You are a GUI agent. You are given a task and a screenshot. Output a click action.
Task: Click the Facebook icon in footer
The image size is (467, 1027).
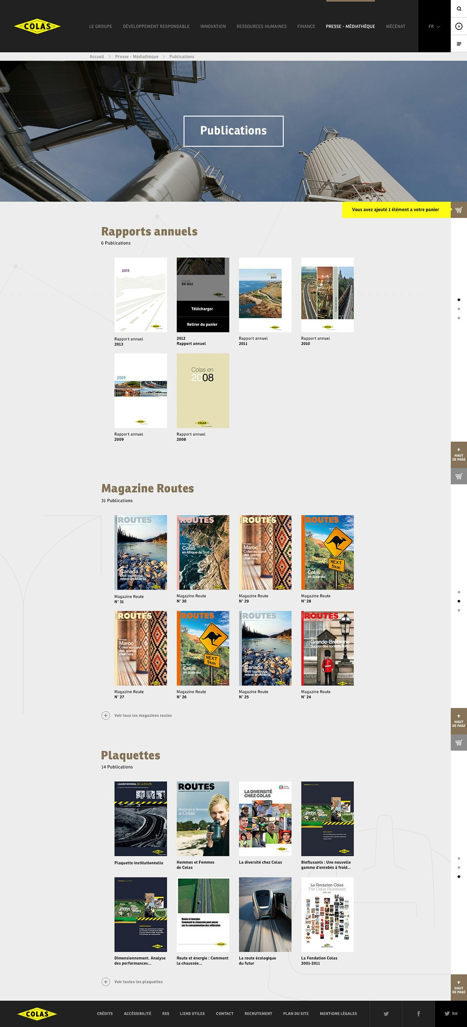tap(418, 1013)
